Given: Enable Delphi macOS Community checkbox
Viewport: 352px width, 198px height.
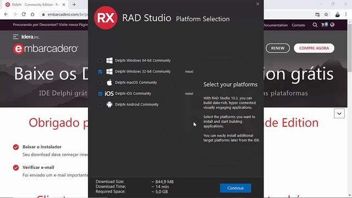Looking at the screenshot, I should coord(100,82).
